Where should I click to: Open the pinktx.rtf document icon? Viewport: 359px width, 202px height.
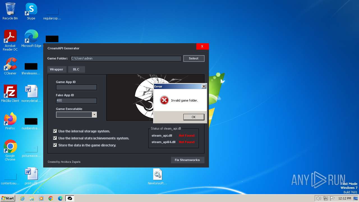[x=31, y=176]
